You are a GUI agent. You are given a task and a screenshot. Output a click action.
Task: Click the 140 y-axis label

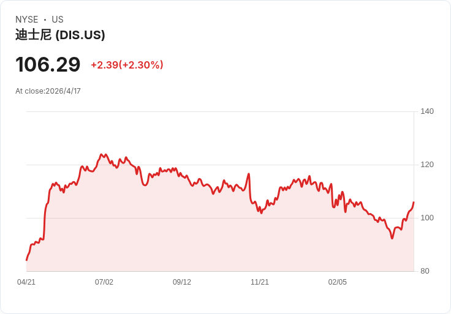[x=427, y=111]
